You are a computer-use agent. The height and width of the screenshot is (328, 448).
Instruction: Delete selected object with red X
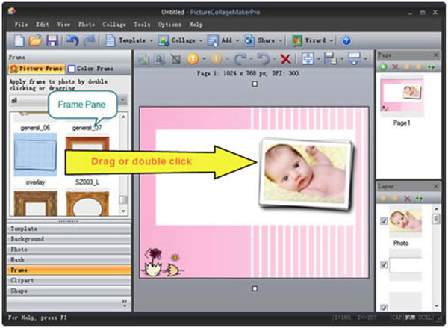click(x=284, y=58)
